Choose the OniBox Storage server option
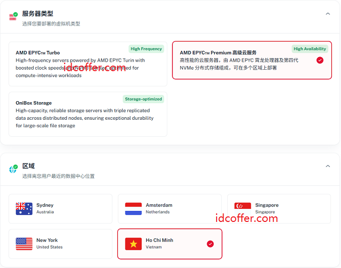The height and width of the screenshot is (268, 341). click(x=34, y=103)
